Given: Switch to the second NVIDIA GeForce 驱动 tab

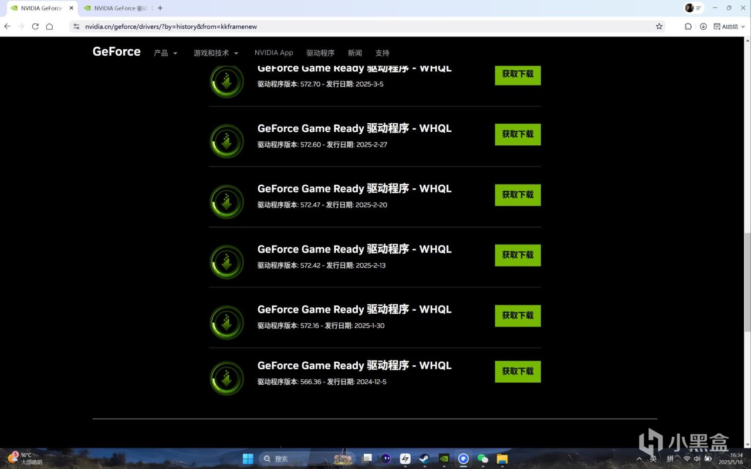Looking at the screenshot, I should pyautogui.click(x=115, y=8).
